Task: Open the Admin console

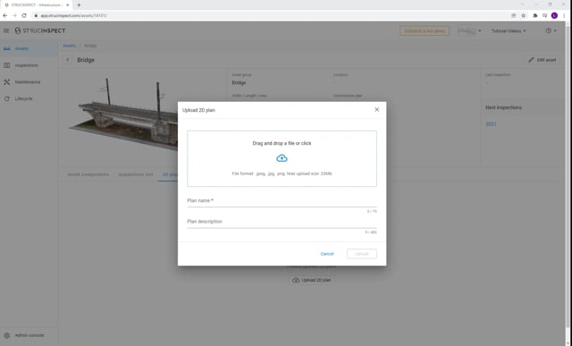Action: coord(29,335)
